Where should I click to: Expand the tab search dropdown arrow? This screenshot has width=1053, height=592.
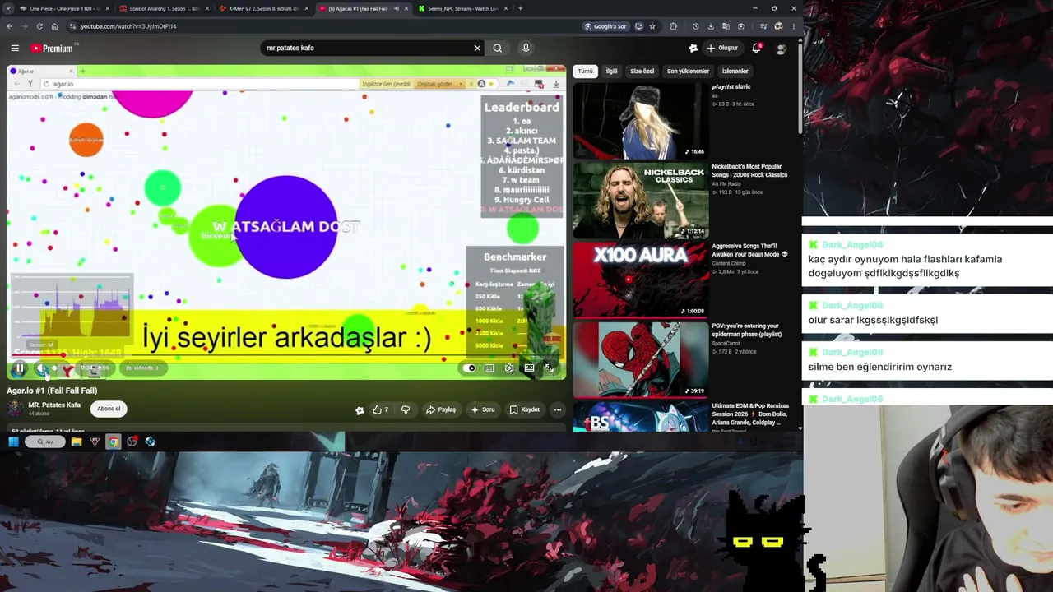(7, 8)
